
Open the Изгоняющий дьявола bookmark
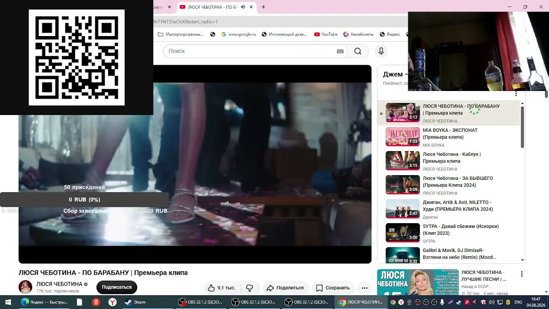pos(284,34)
